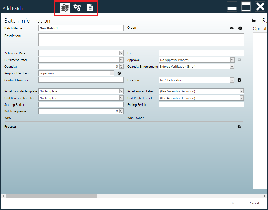Image resolution: width=268 pixels, height=210 pixels.
Task: Expand the Panel Barcode Template dropdown
Action: click(x=121, y=91)
